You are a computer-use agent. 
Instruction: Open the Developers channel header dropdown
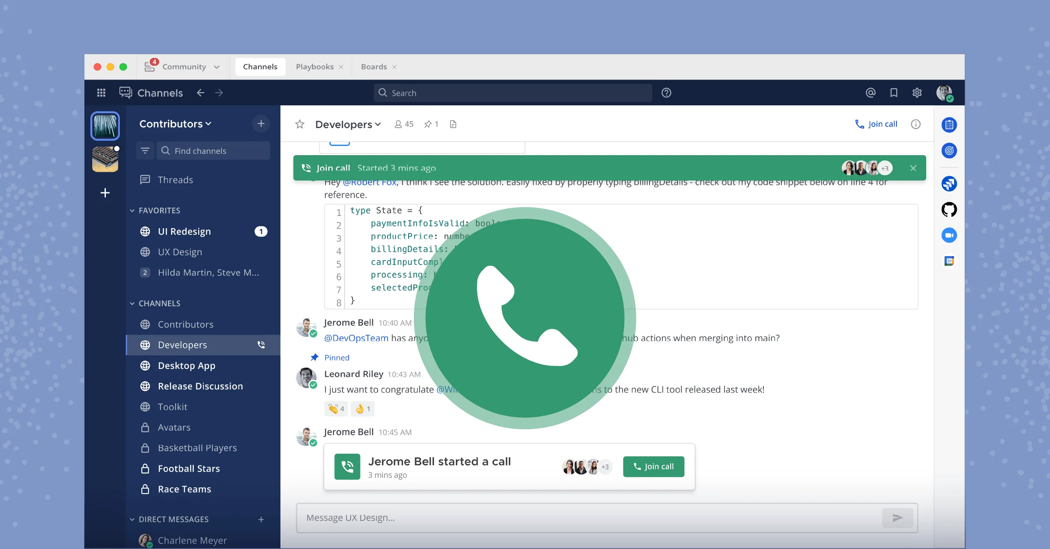coord(348,124)
